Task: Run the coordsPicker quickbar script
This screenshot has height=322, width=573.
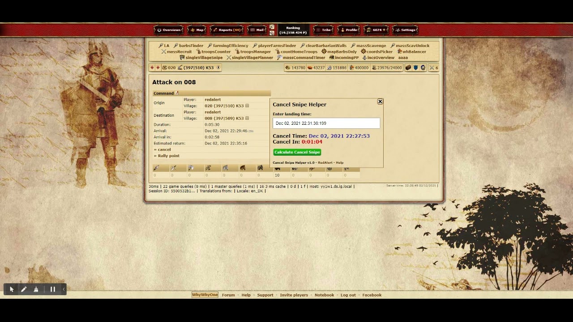Action: 377,51
